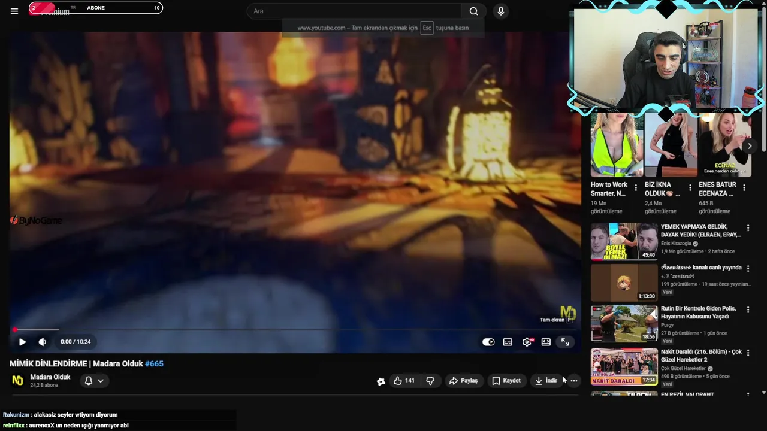Click the remix icon beside the like button
The height and width of the screenshot is (431, 767).
[x=381, y=381]
